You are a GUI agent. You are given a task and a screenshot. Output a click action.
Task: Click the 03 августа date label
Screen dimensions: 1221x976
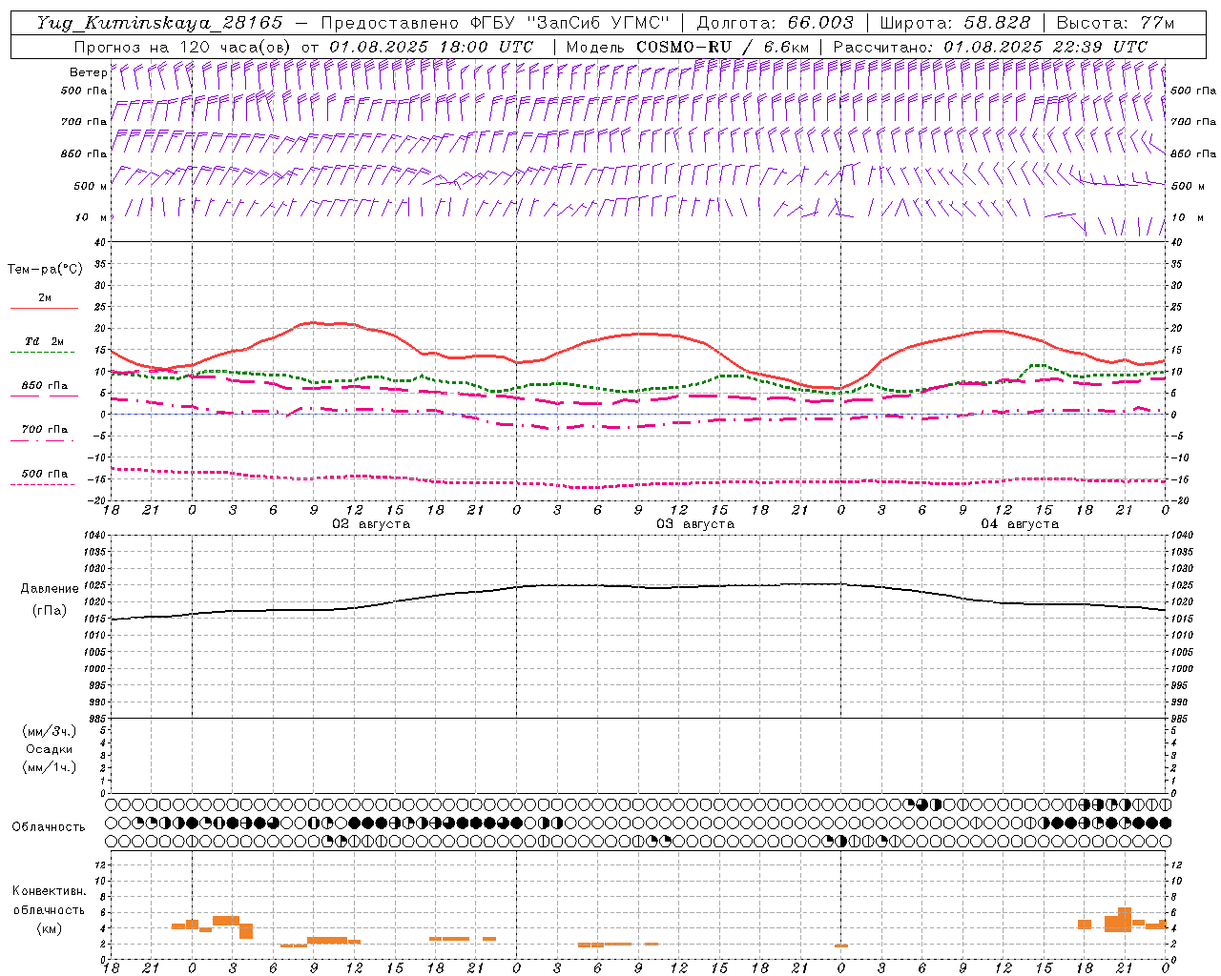point(695,524)
